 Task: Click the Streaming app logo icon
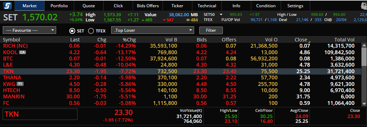(7, 6)
